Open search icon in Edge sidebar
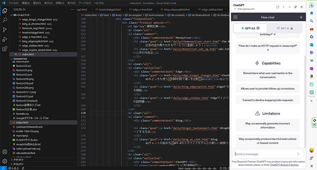 tap(312, 21)
